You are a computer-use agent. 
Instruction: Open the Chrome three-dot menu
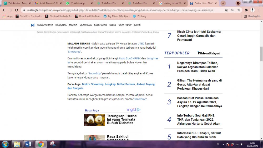click(259, 10)
